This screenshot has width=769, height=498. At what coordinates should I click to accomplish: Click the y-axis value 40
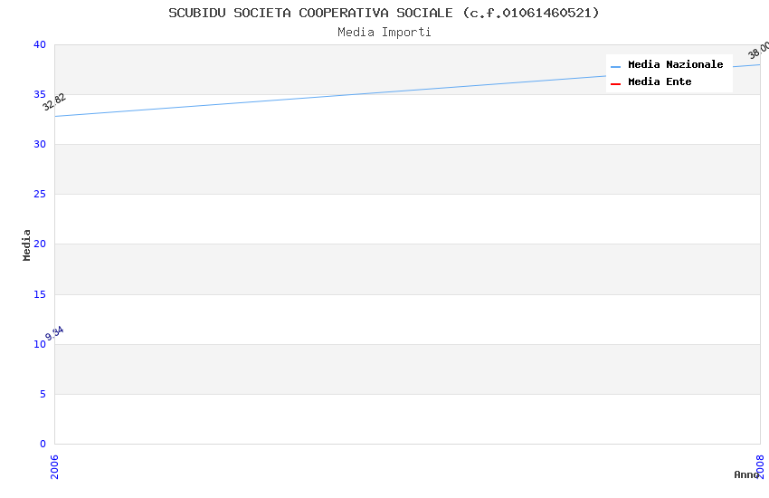coord(40,44)
